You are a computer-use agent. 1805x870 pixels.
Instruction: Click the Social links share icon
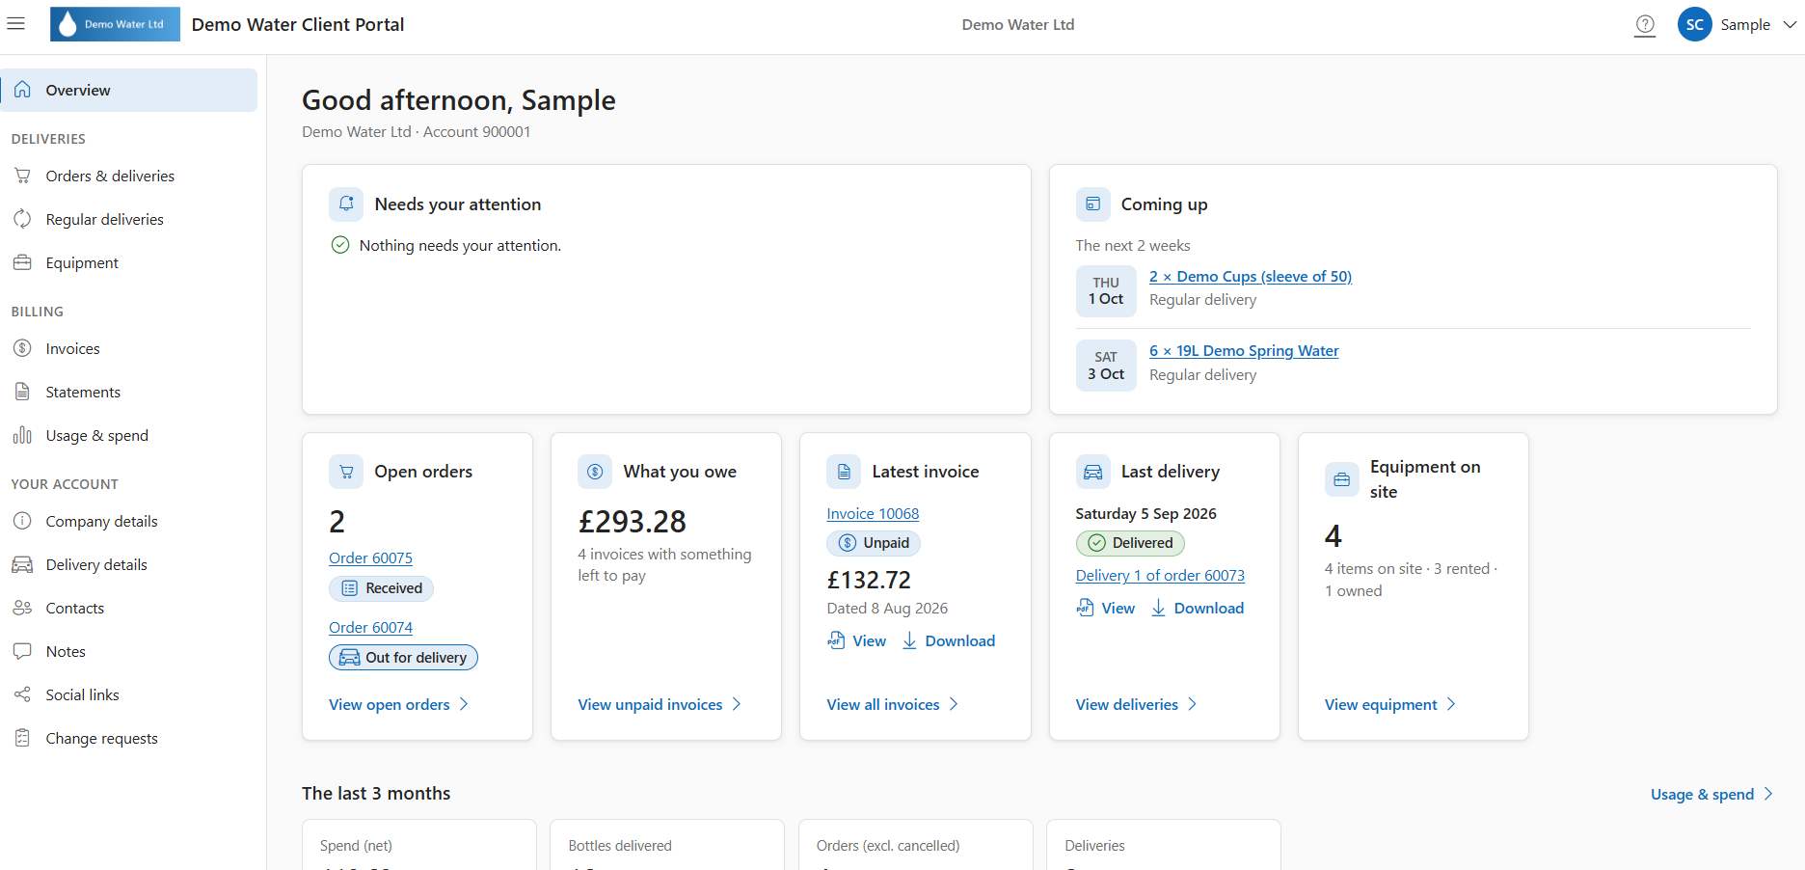tap(22, 694)
